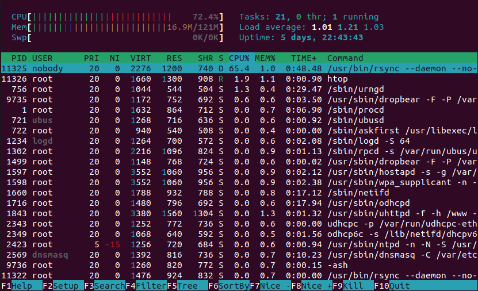Select the -ash shell process row
Screen dimensions: 478x291
(239, 265)
